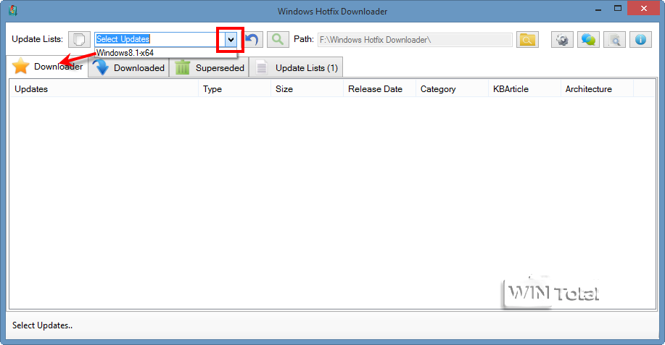This screenshot has width=665, height=345.
Task: Click the Path text field
Action: pos(415,40)
